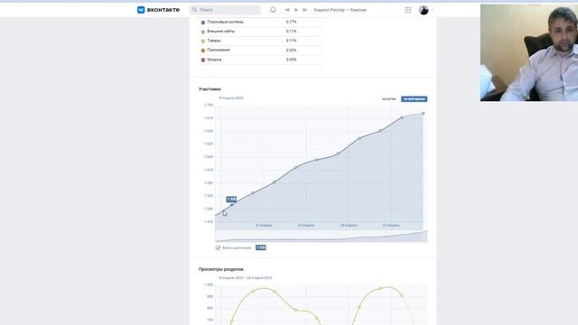Skip to next track in header player

coord(304,10)
